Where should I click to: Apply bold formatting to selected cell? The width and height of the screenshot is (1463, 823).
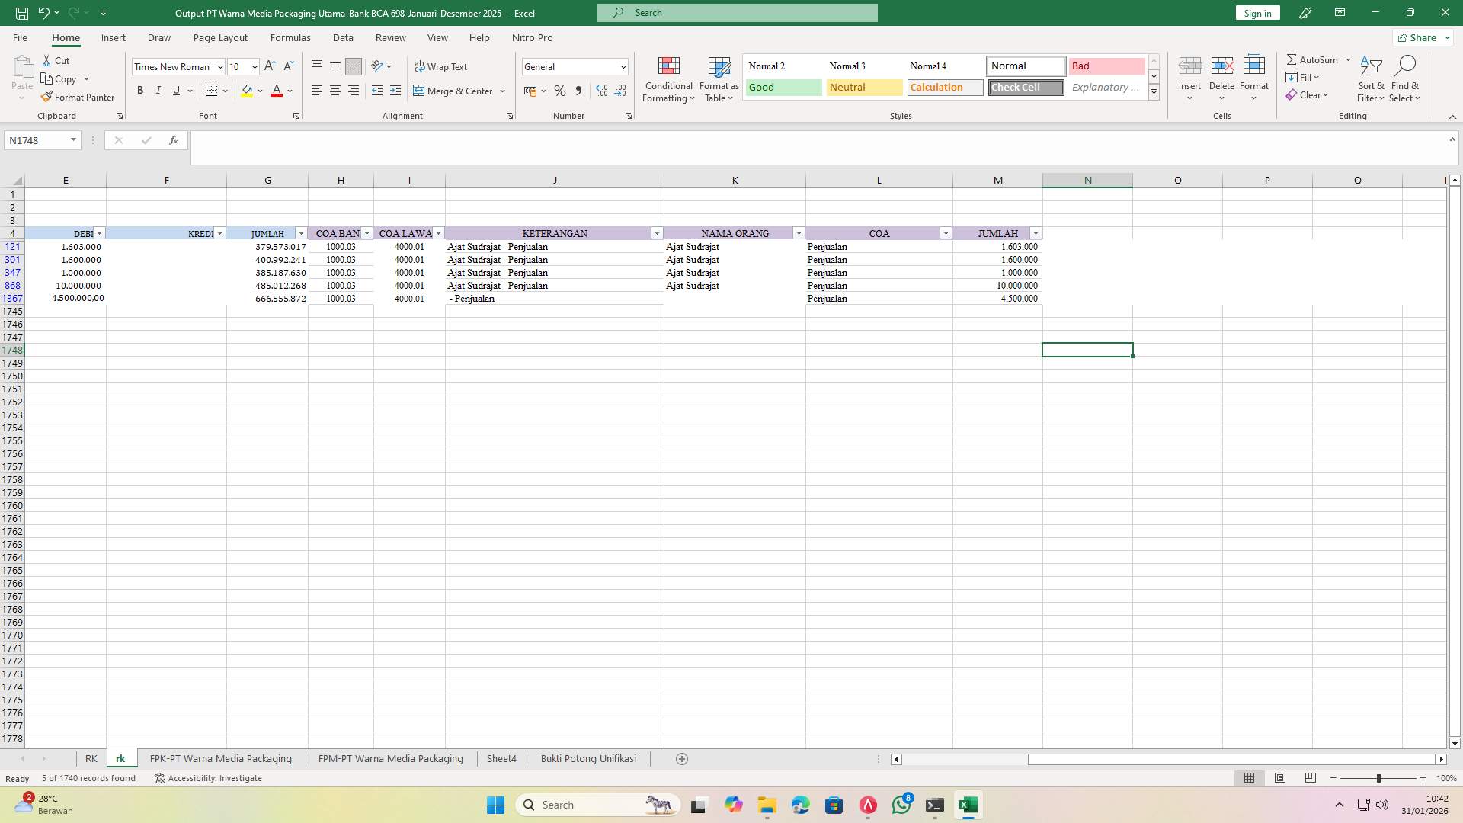point(140,90)
